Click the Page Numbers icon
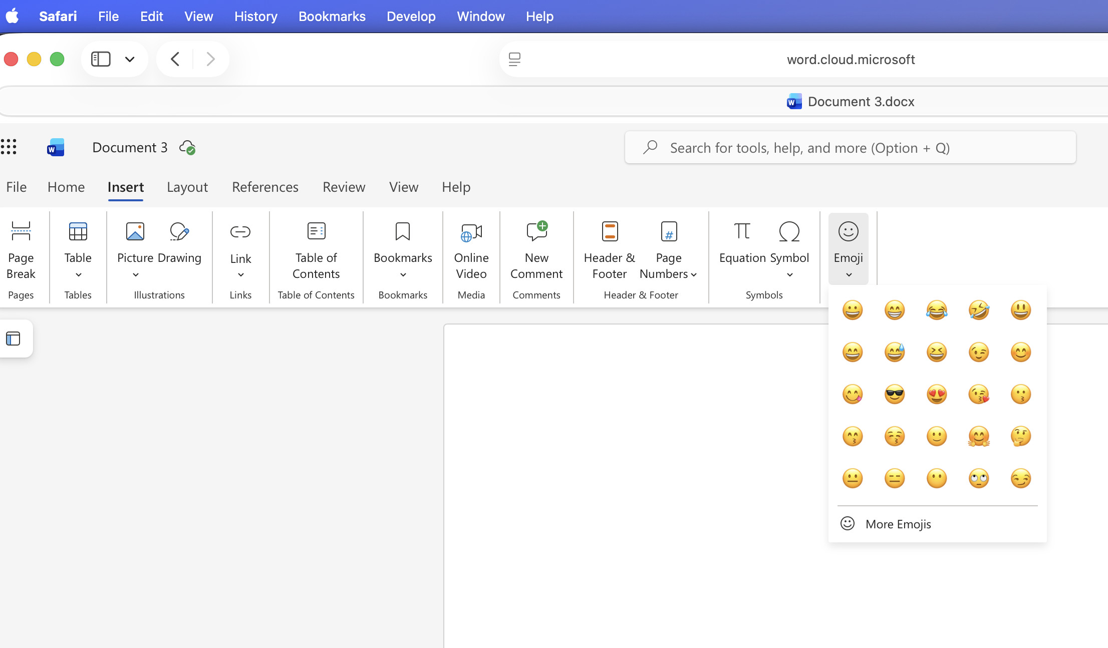Image resolution: width=1108 pixels, height=648 pixels. coord(669,231)
